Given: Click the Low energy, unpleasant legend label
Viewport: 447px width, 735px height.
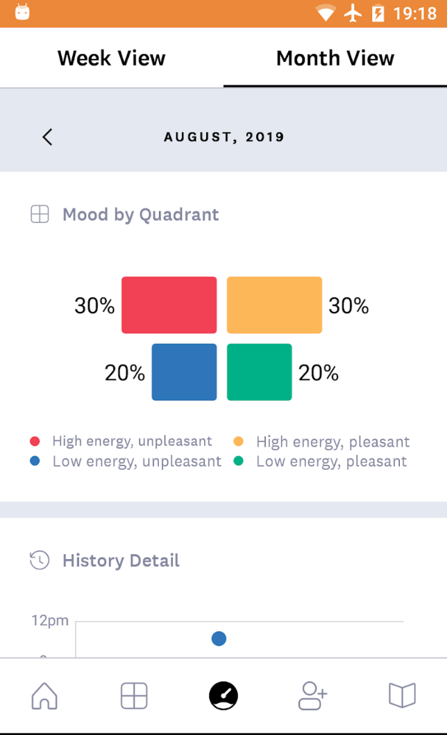Looking at the screenshot, I should (x=137, y=461).
